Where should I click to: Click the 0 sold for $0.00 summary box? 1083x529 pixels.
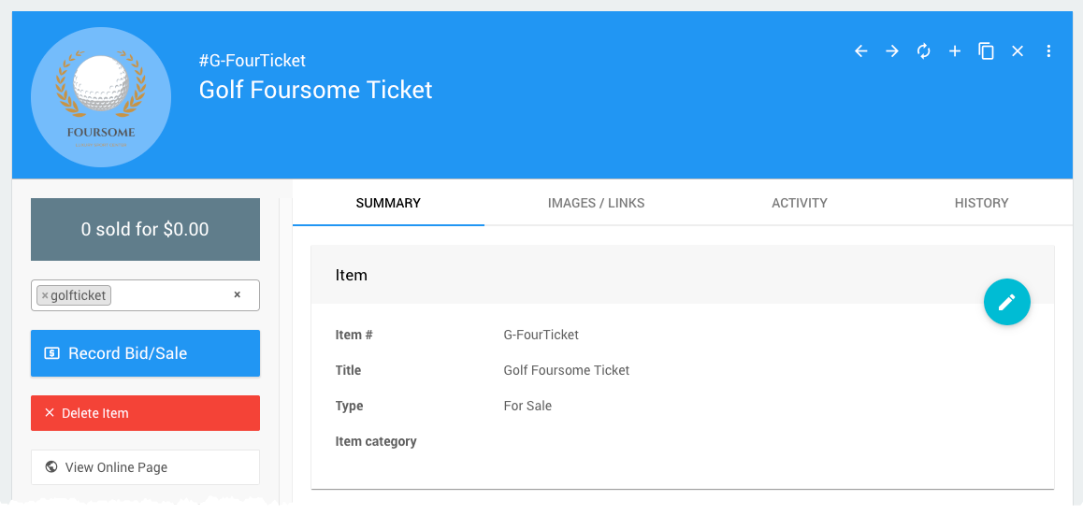coord(145,229)
